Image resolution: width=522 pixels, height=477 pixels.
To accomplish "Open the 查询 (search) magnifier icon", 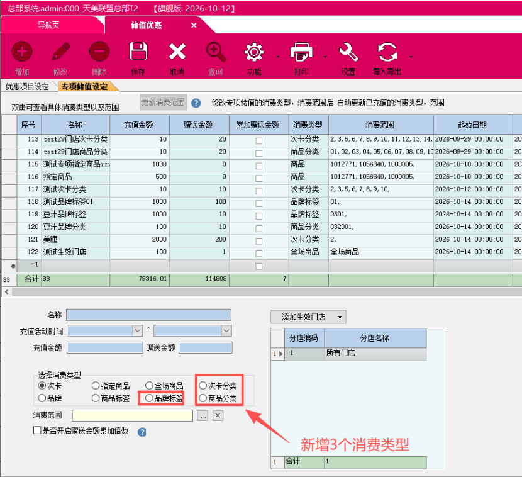I will [x=216, y=52].
